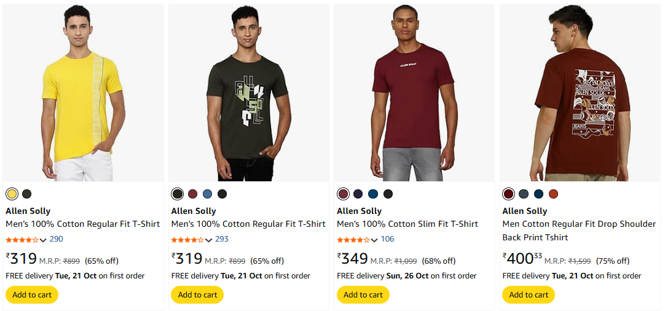Open Men's 100% Cotton Slim Fit T-Shirt title
This screenshot has width=665, height=311.
point(407,224)
